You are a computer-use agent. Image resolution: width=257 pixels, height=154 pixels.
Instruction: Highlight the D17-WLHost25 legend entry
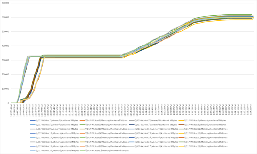click(55, 146)
